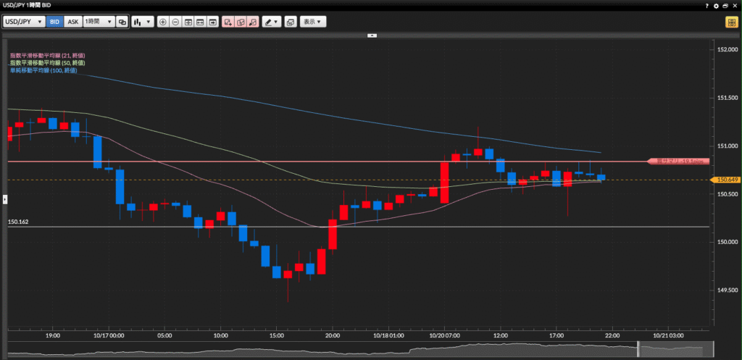Click the help question mark icon
The width and height of the screenshot is (742, 360).
706,6
